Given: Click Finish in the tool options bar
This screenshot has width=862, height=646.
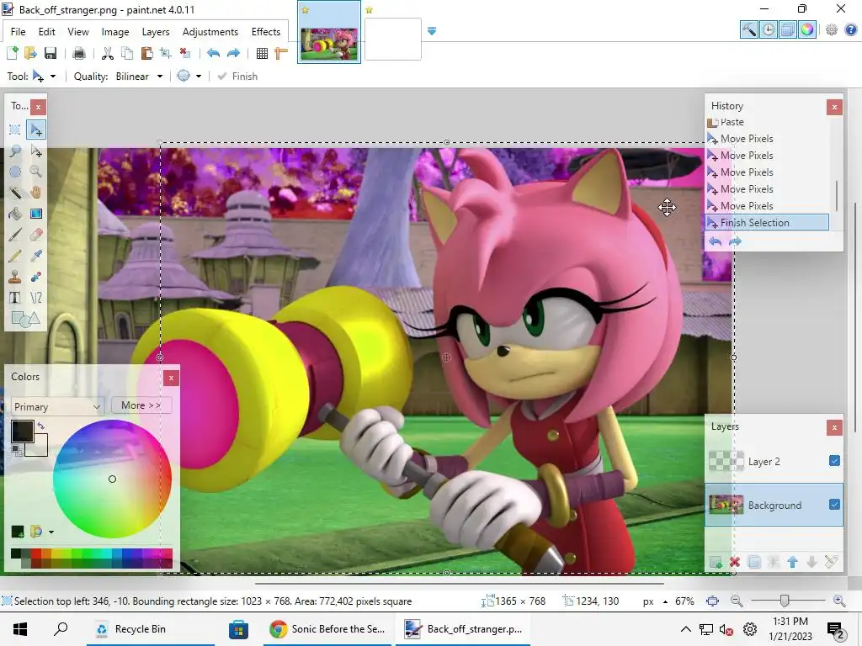Looking at the screenshot, I should [x=237, y=77].
